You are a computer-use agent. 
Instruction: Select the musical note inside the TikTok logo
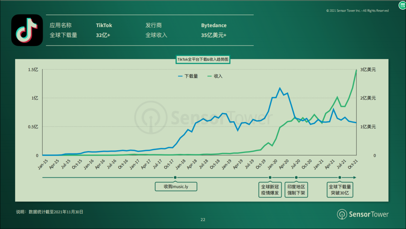tap(26, 31)
